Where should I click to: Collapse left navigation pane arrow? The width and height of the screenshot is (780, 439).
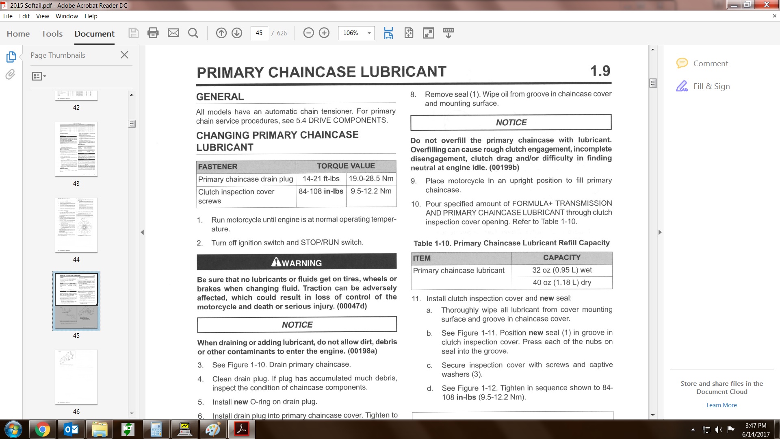coord(142,233)
